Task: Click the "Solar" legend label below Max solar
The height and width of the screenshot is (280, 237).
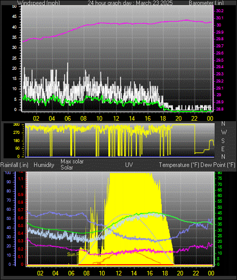Action: [67, 167]
